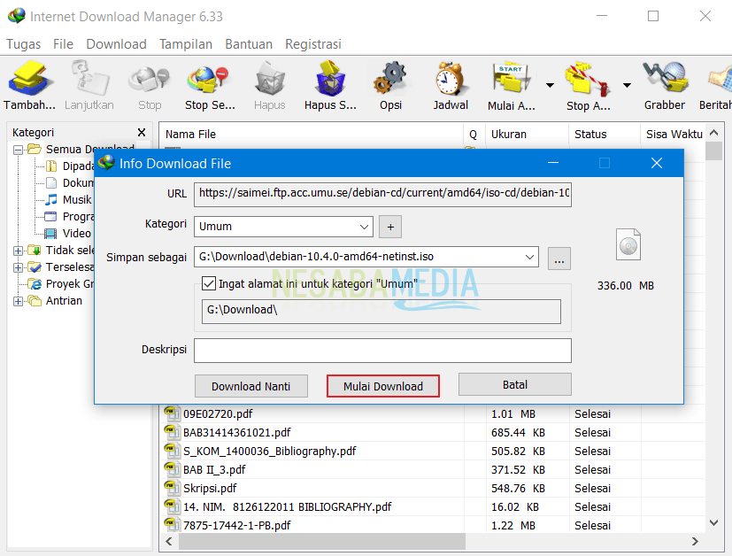Click PDF icon of 09E02720.pdf
Image resolution: width=732 pixels, height=556 pixels.
pos(172,413)
